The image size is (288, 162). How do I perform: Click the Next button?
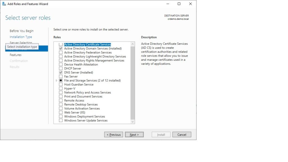pyautogui.click(x=134, y=135)
